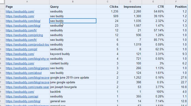Select 'general seo' cell with 14 impressions
The width and height of the screenshot is (191, 106).
pos(73,101)
